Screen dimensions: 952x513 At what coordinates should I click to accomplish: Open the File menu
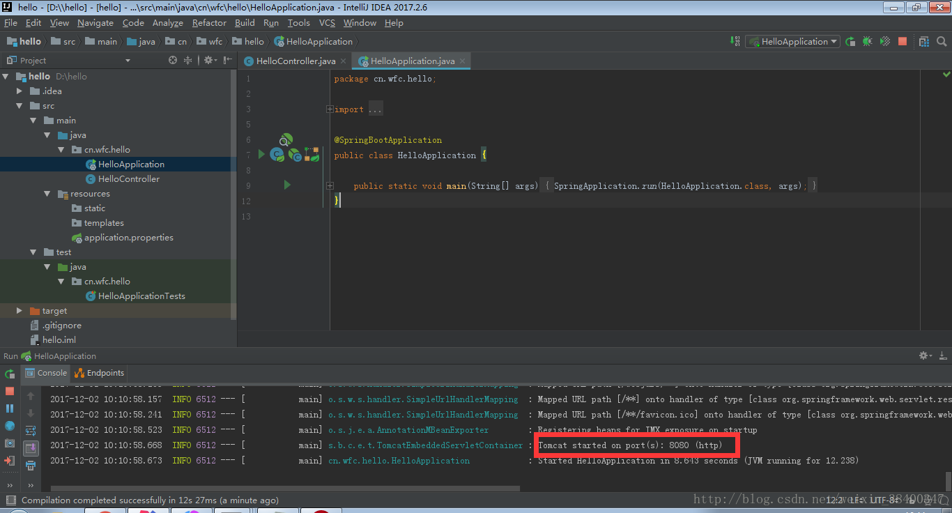coord(10,23)
